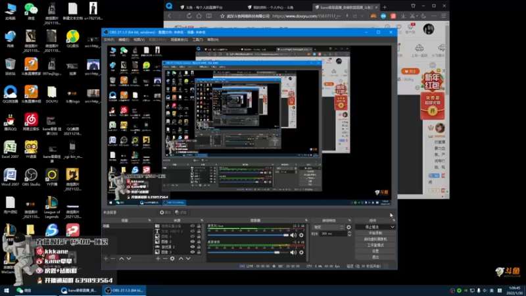The height and width of the screenshot is (296, 526).
Task: Mute the desktop audio speaker icon
Action: (x=293, y=253)
